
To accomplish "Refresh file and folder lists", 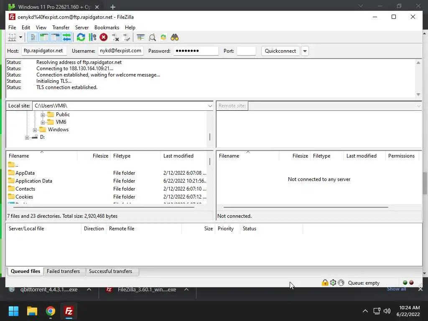I will 81,37.
